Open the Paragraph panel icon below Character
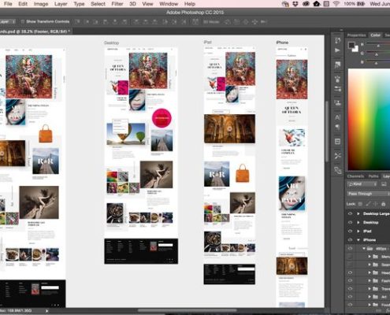 [x=337, y=128]
